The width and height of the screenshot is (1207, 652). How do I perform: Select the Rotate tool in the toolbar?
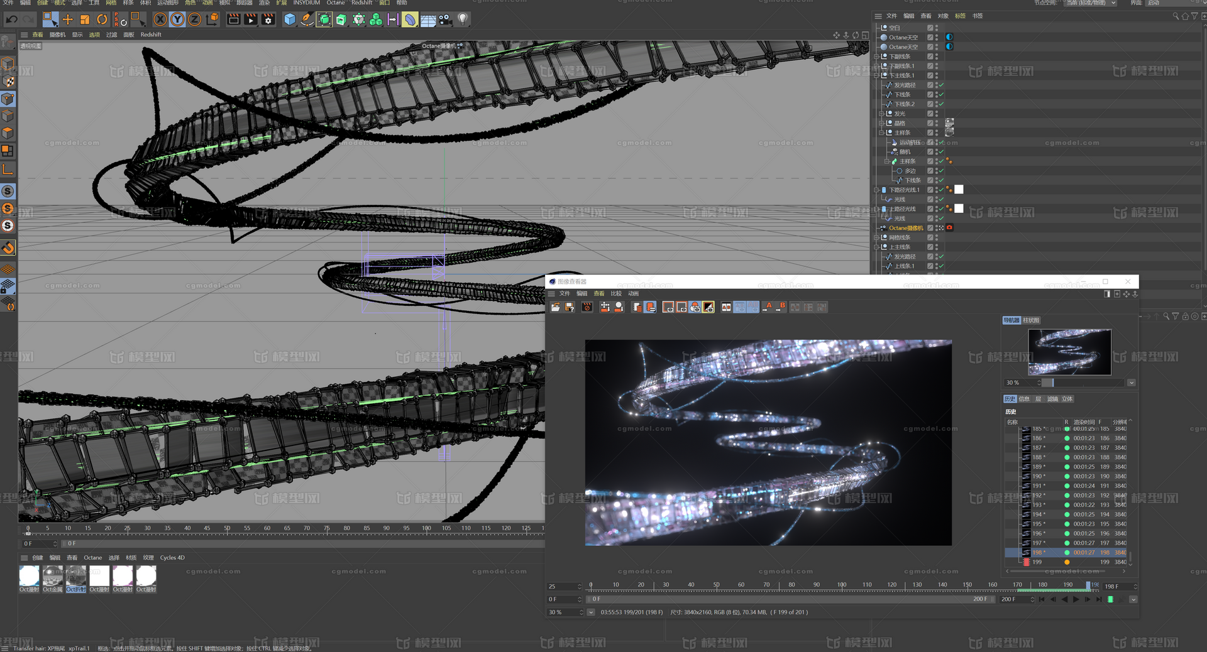102,19
